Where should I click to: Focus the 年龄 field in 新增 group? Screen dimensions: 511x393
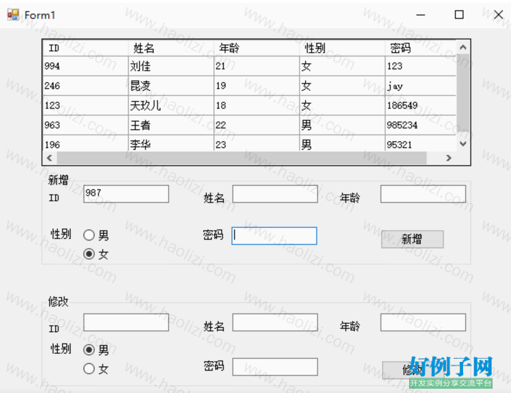click(x=423, y=194)
